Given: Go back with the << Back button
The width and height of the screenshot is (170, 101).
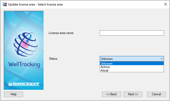Looking at the screenshot, I should tap(111, 94).
